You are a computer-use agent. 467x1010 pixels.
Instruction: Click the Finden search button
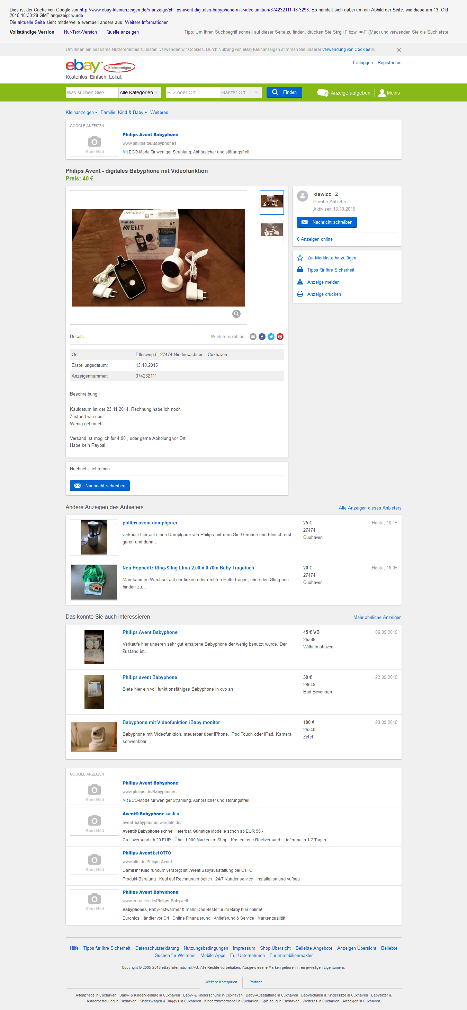tap(285, 92)
